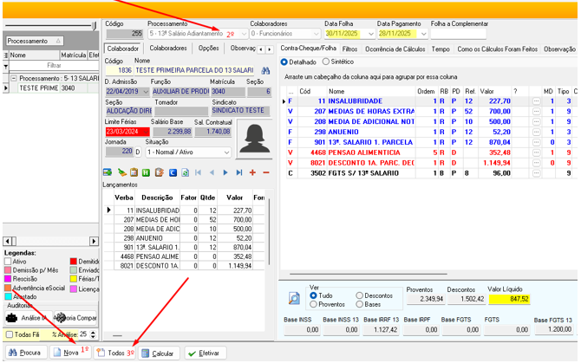
Task: Click the green H icon in toolbar
Action: point(147,172)
